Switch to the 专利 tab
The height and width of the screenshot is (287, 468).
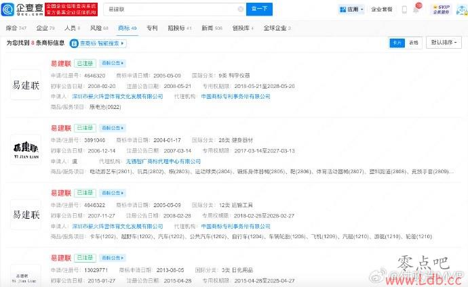(152, 28)
